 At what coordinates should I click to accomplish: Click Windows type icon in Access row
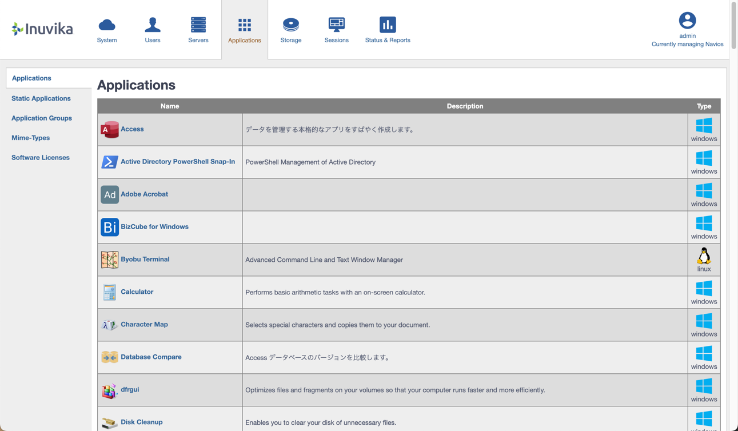704,125
